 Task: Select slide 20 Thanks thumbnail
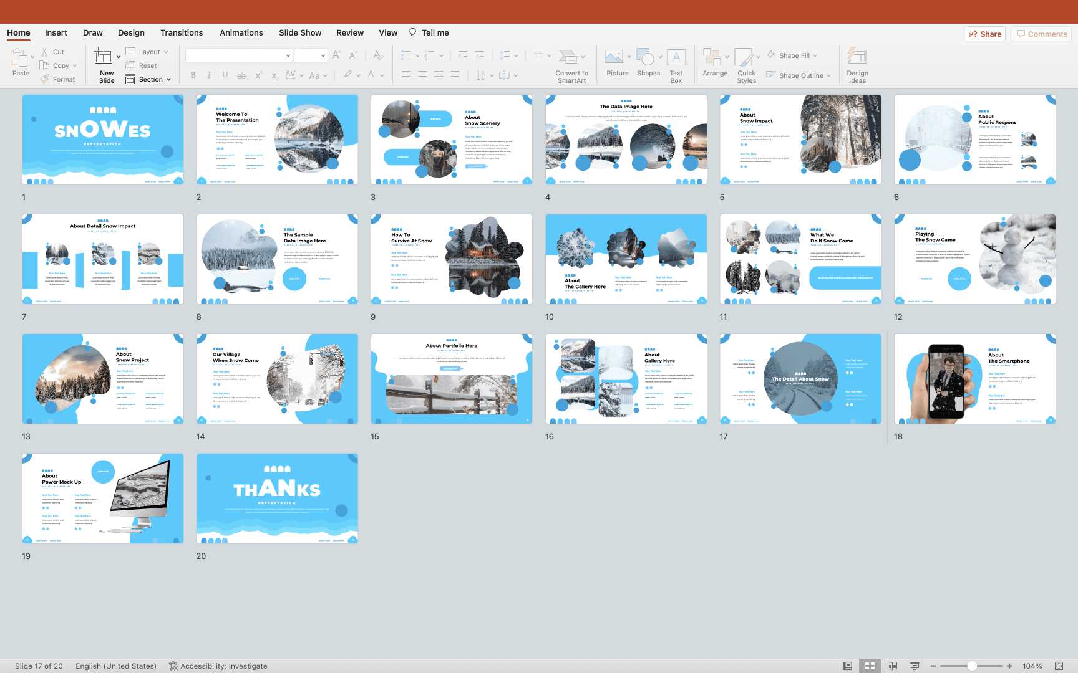click(x=277, y=499)
